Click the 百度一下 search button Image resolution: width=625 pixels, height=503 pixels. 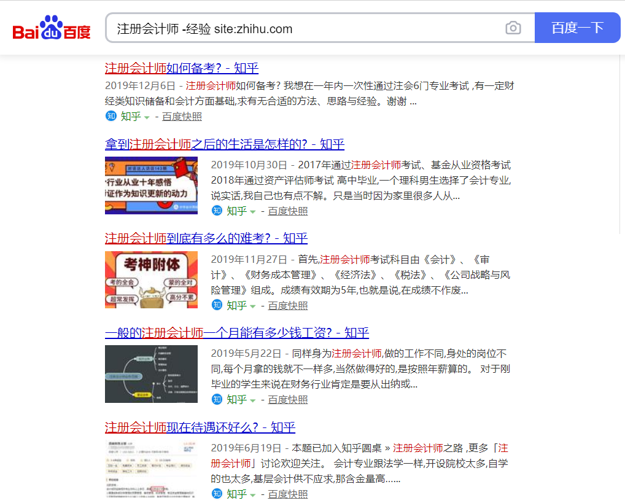point(577,28)
